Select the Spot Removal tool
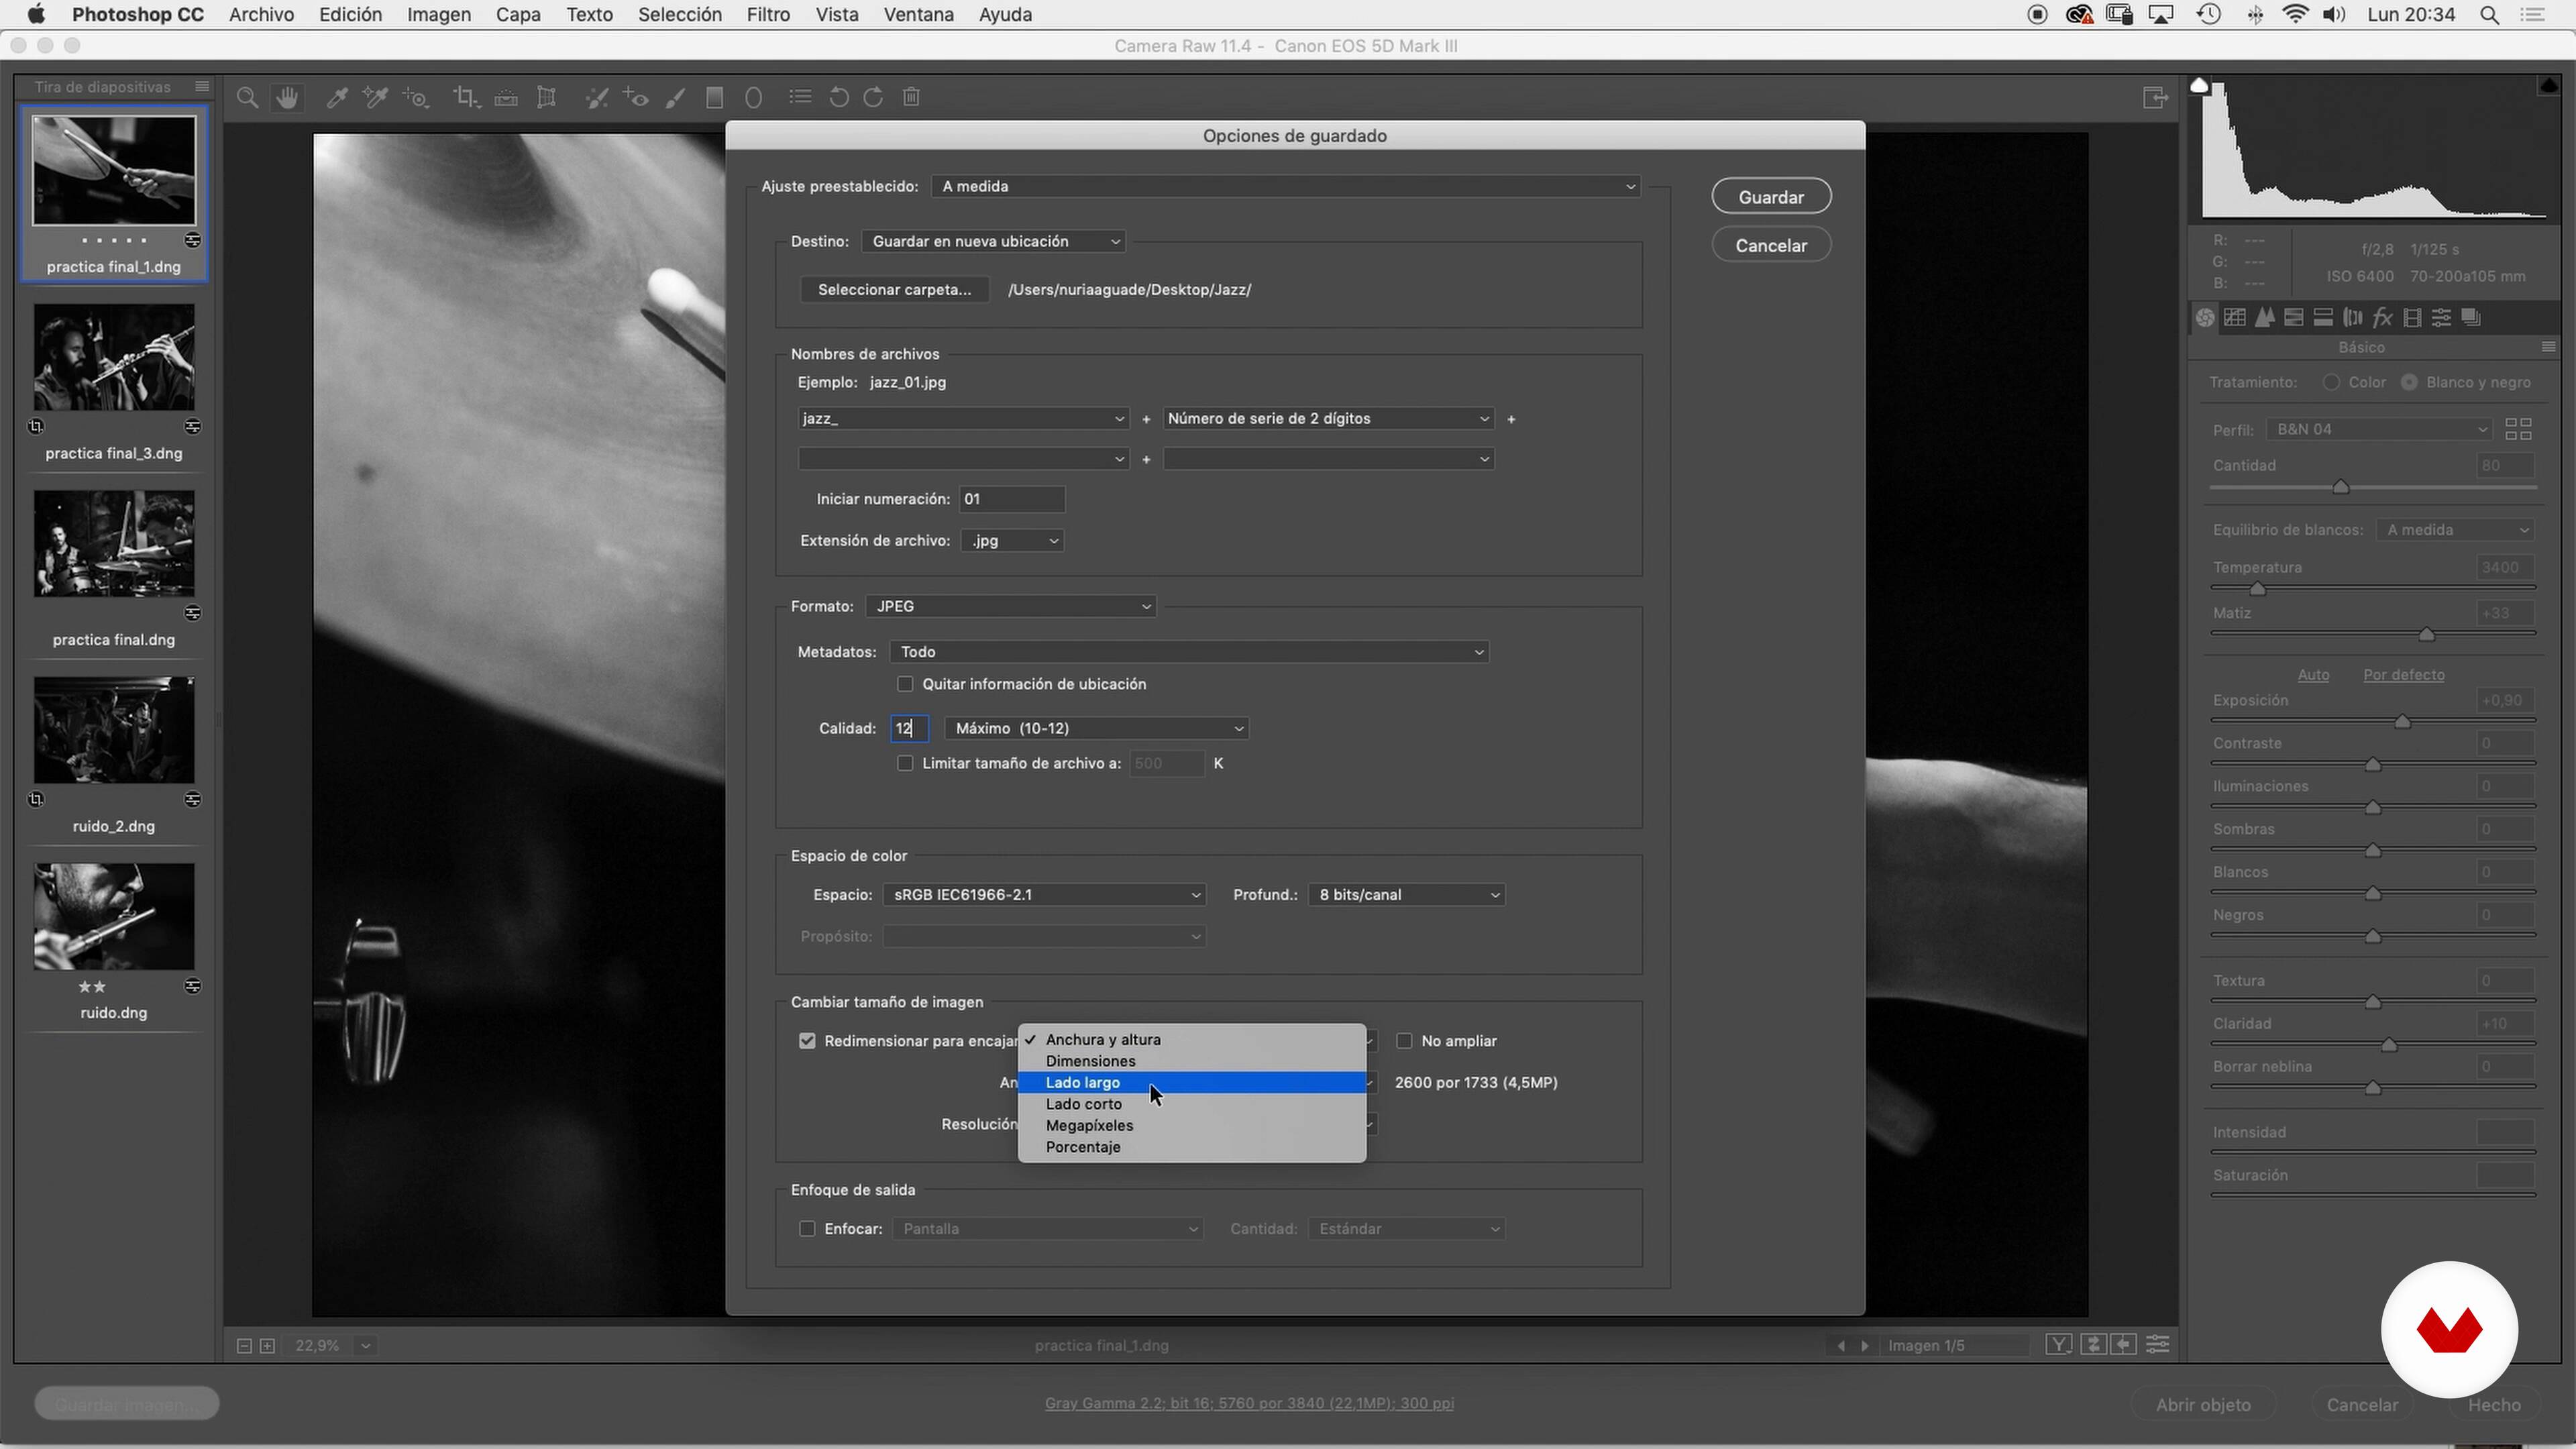 [x=597, y=97]
